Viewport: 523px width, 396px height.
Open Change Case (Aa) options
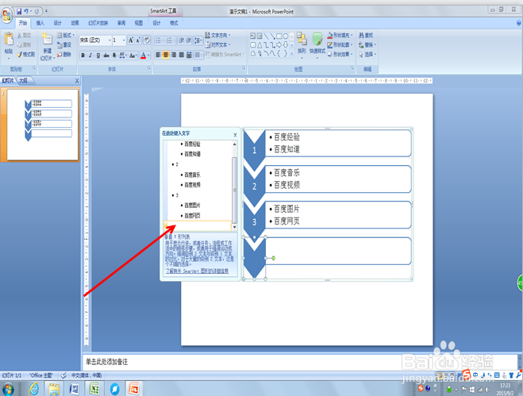133,56
